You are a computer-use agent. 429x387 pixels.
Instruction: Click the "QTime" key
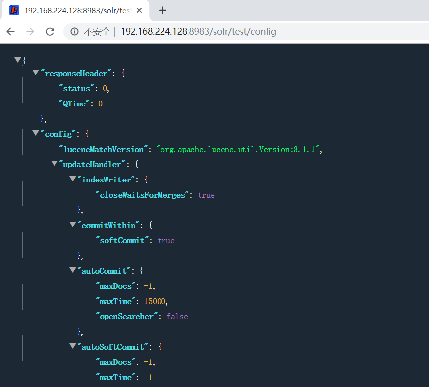75,104
